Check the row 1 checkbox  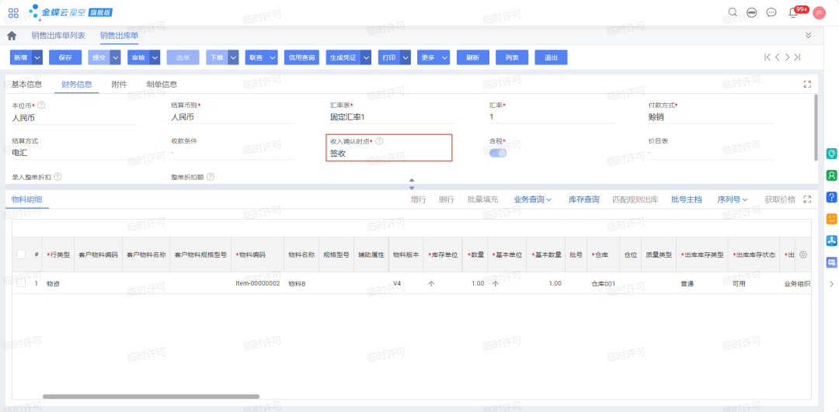coord(21,283)
